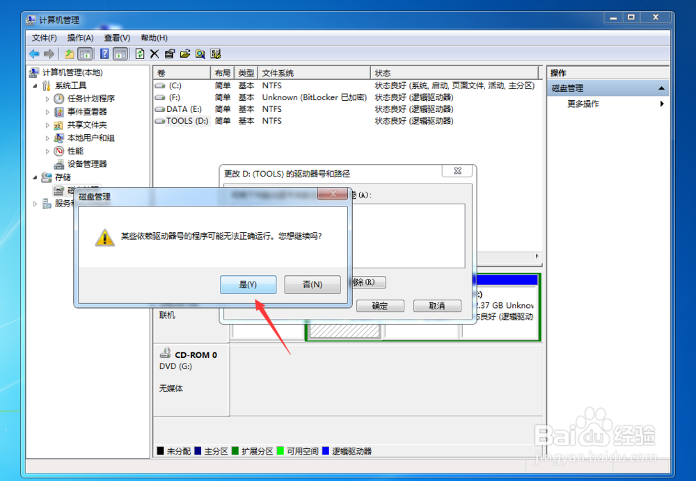Click the 布局 column header
Screen dimensions: 696x481
223,73
